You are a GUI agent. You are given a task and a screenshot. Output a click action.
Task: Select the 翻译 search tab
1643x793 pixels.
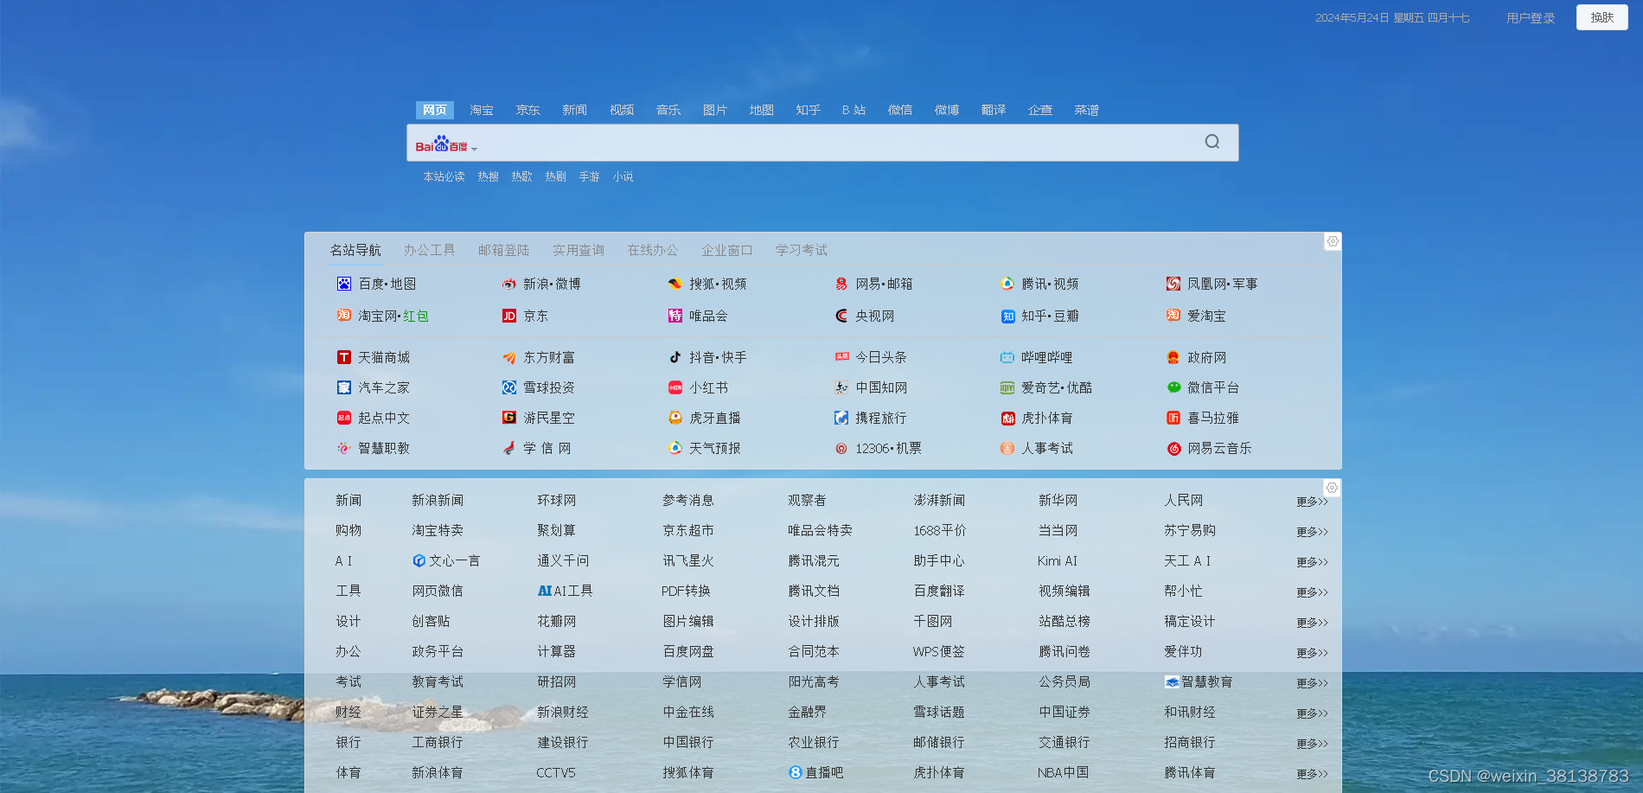994,110
